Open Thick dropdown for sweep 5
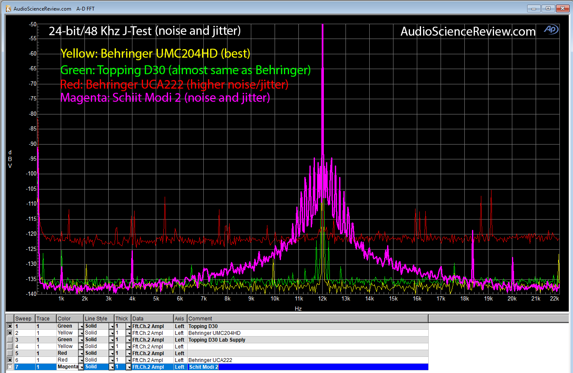This screenshot has width=573, height=373. tap(128, 353)
